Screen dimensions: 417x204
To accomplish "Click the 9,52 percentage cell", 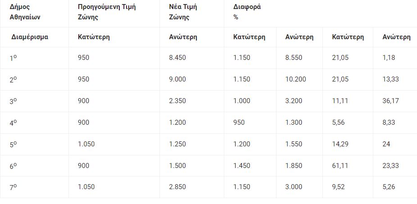I will (x=338, y=187).
